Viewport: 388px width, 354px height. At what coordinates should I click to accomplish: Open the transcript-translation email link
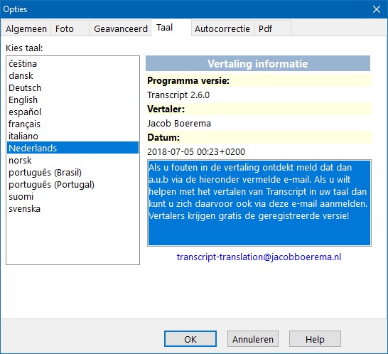click(259, 257)
